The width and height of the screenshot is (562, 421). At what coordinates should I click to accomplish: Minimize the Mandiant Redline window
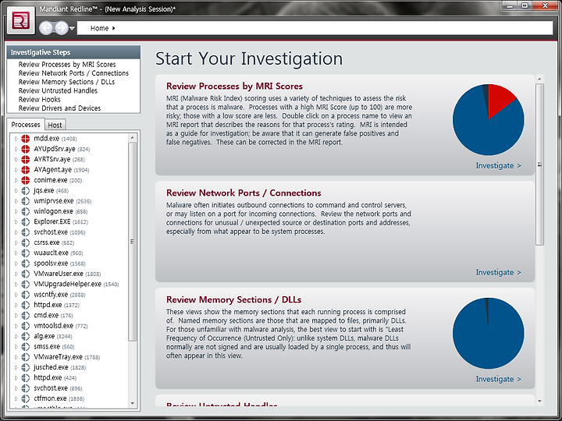(510, 5)
